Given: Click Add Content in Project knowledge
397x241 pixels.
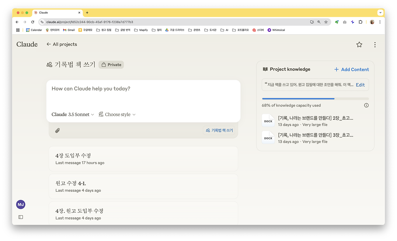Looking at the screenshot, I should (x=351, y=69).
